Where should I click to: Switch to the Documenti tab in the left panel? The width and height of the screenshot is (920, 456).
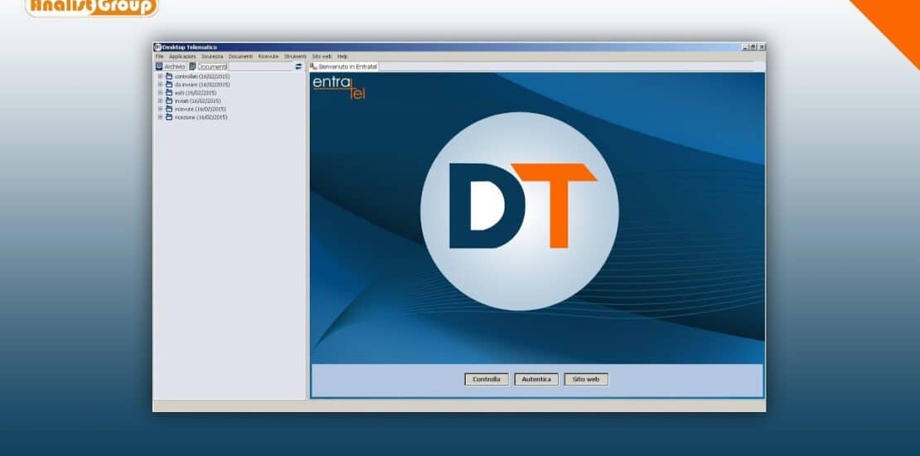tap(209, 67)
